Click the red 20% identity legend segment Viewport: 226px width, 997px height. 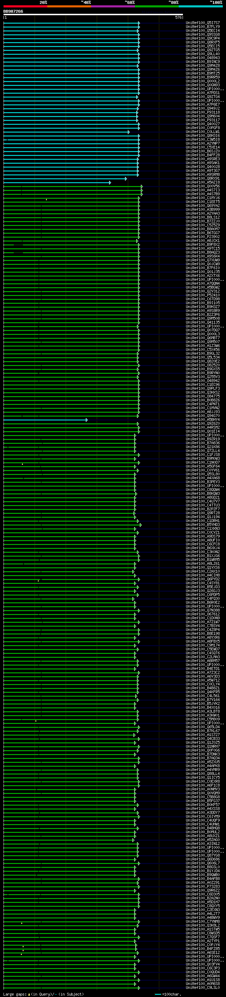coord(25,6)
